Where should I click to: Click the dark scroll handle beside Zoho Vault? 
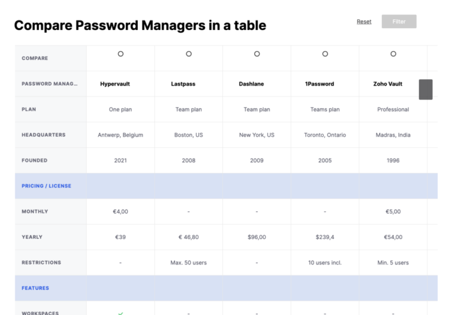click(x=426, y=89)
